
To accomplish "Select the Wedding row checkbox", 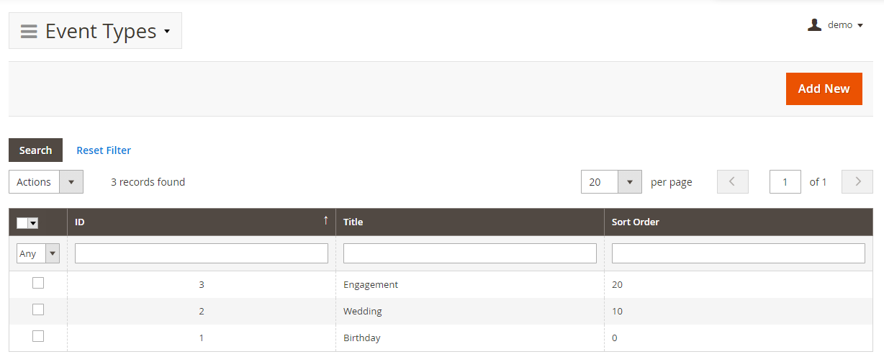I will coord(38,310).
